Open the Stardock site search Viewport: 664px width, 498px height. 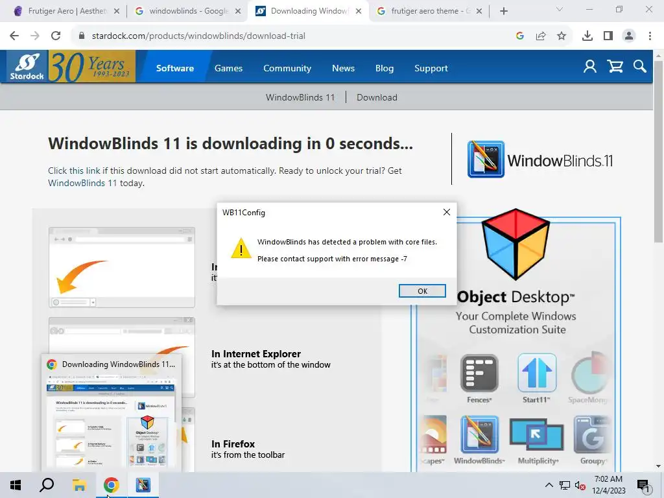tap(639, 67)
